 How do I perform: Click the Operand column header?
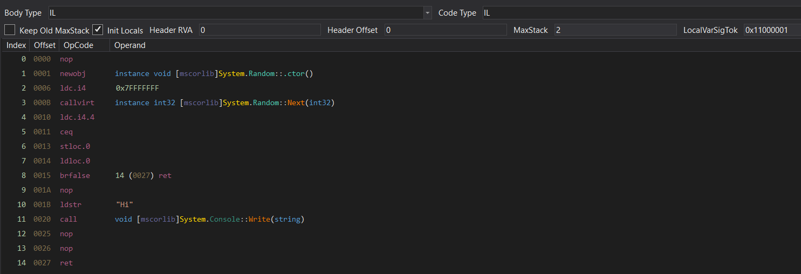[x=130, y=45]
